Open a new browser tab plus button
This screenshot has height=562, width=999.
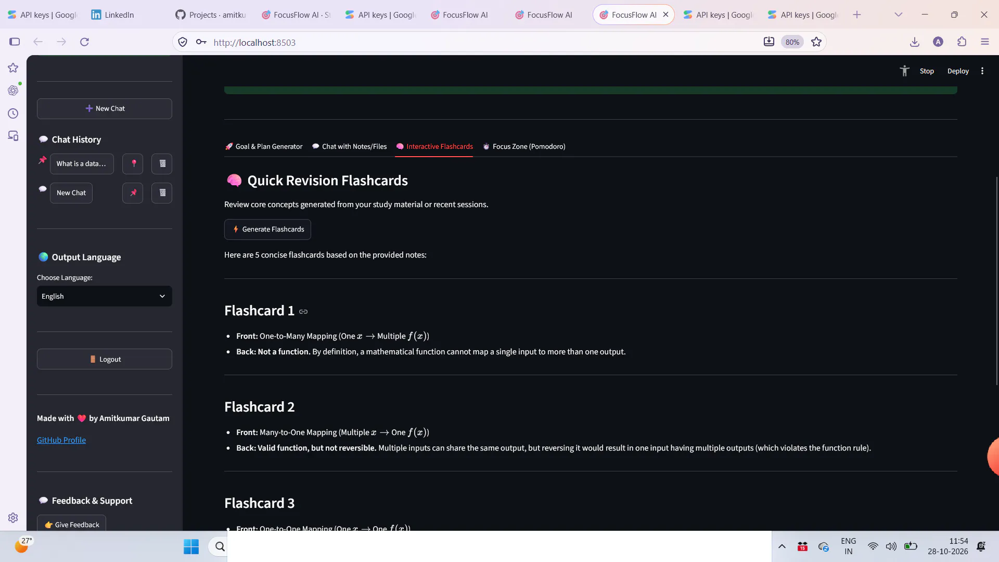857,15
